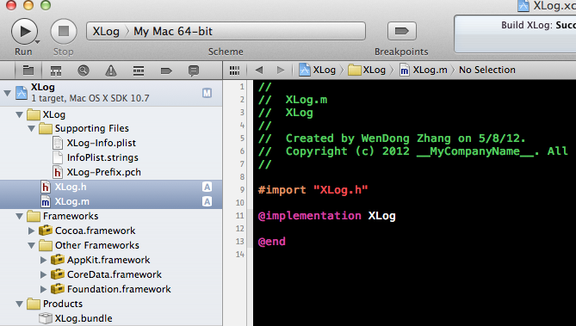
Task: Show the Project navigator
Action: 28,71
